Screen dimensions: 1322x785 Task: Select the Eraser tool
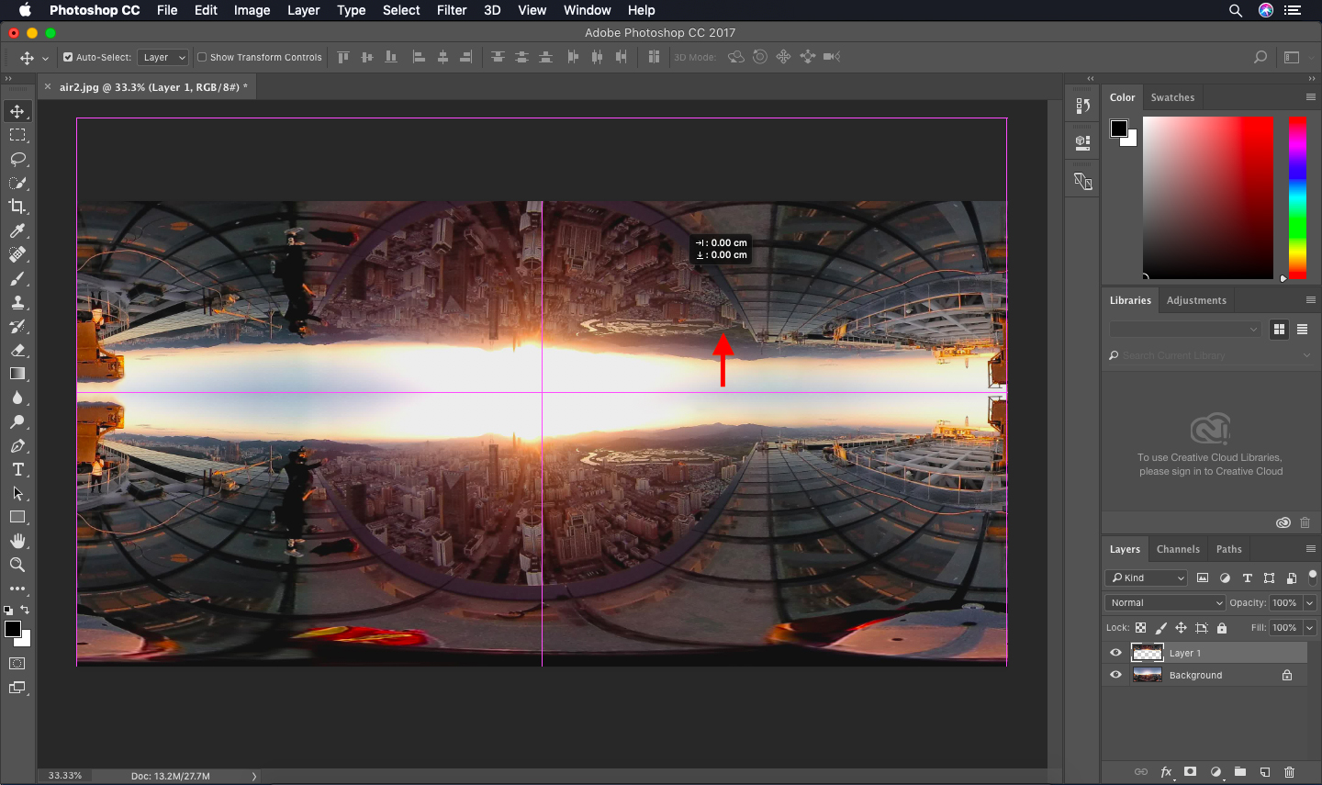point(17,350)
